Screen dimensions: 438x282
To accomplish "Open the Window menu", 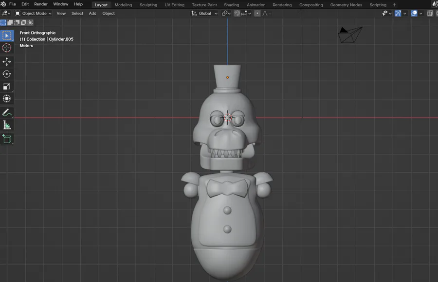I will (x=61, y=4).
